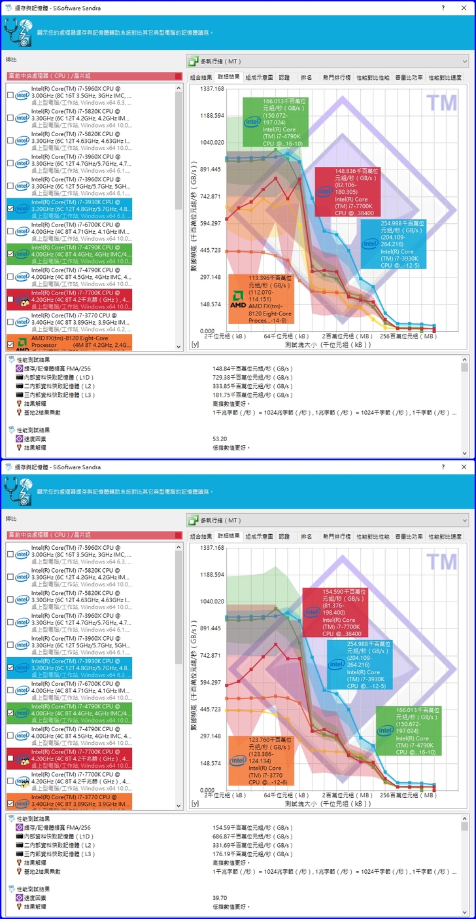Screen dimensions: 476x919
Task: Open the 多執行緒 (MT) dropdown in the upper window
Action: 328,61
